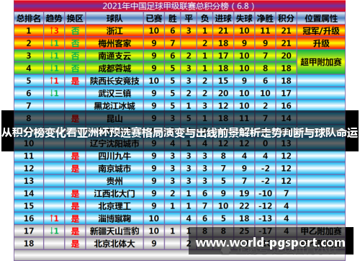Select team name 新疆天山雪豹
This screenshot has height=261, width=360.
tap(114, 231)
